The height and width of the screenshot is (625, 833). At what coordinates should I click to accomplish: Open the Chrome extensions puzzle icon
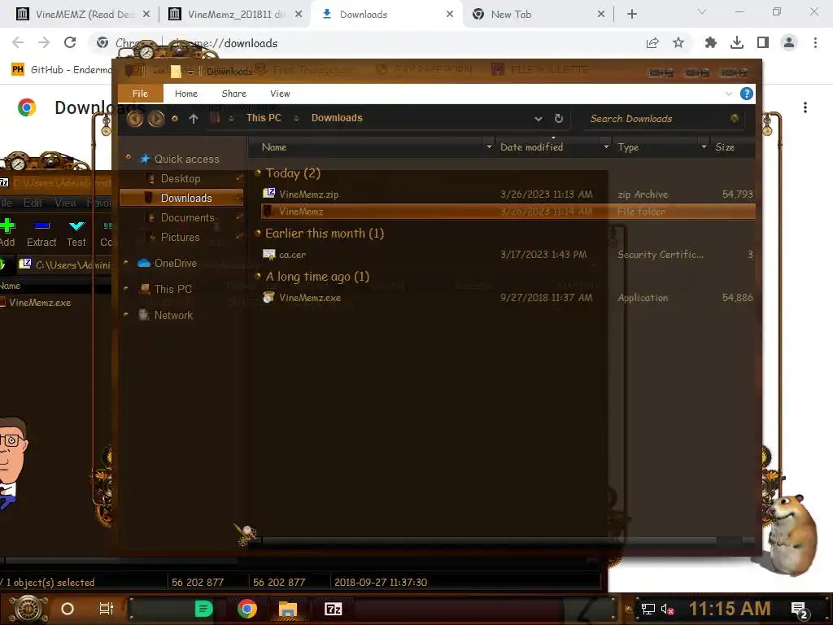(x=710, y=42)
